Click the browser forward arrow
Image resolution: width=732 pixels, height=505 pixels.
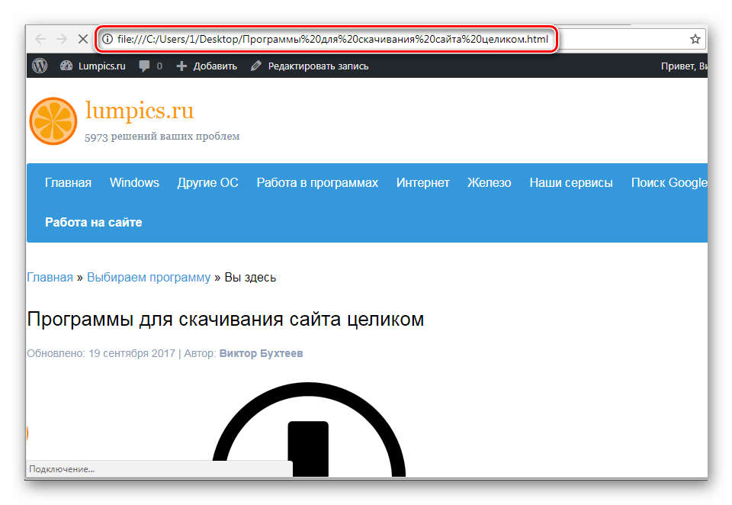coord(62,39)
